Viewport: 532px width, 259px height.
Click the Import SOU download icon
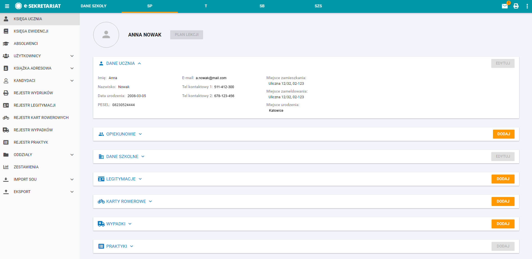point(6,179)
